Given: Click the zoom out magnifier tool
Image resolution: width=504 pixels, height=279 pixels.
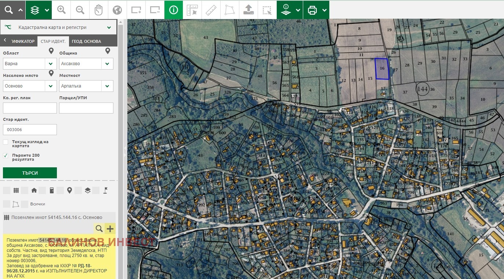Looking at the screenshot, I should [80, 10].
